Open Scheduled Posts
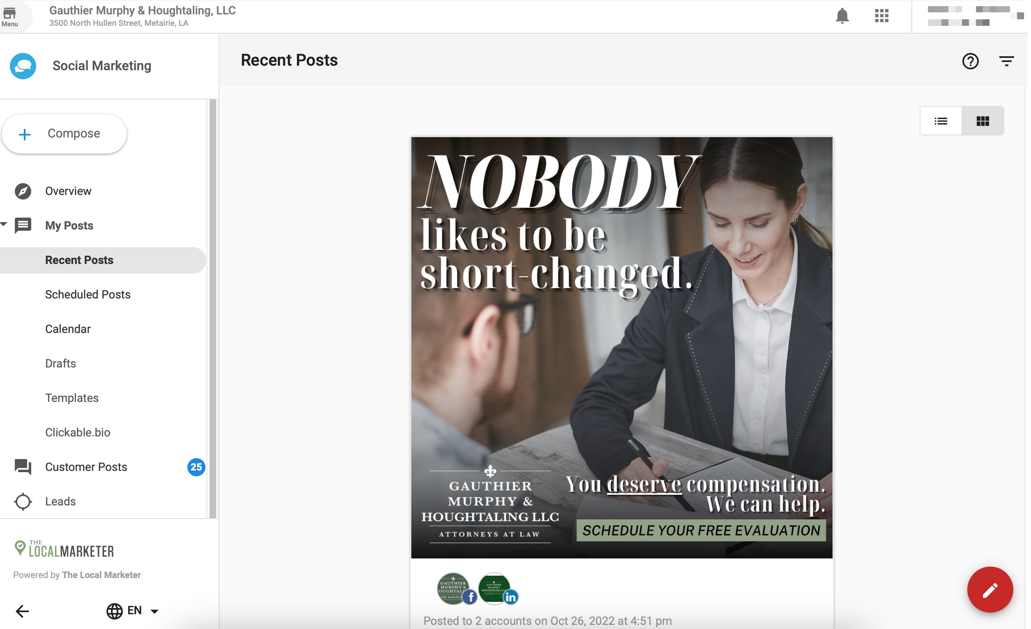 pyautogui.click(x=88, y=295)
